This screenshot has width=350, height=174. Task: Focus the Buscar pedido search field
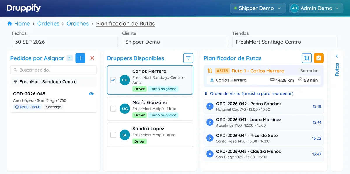pyautogui.click(x=54, y=70)
